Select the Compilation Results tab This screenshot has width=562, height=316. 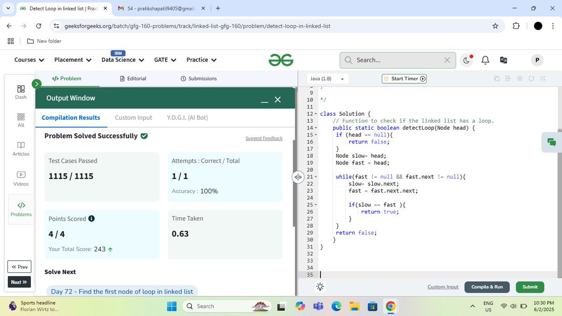[71, 118]
